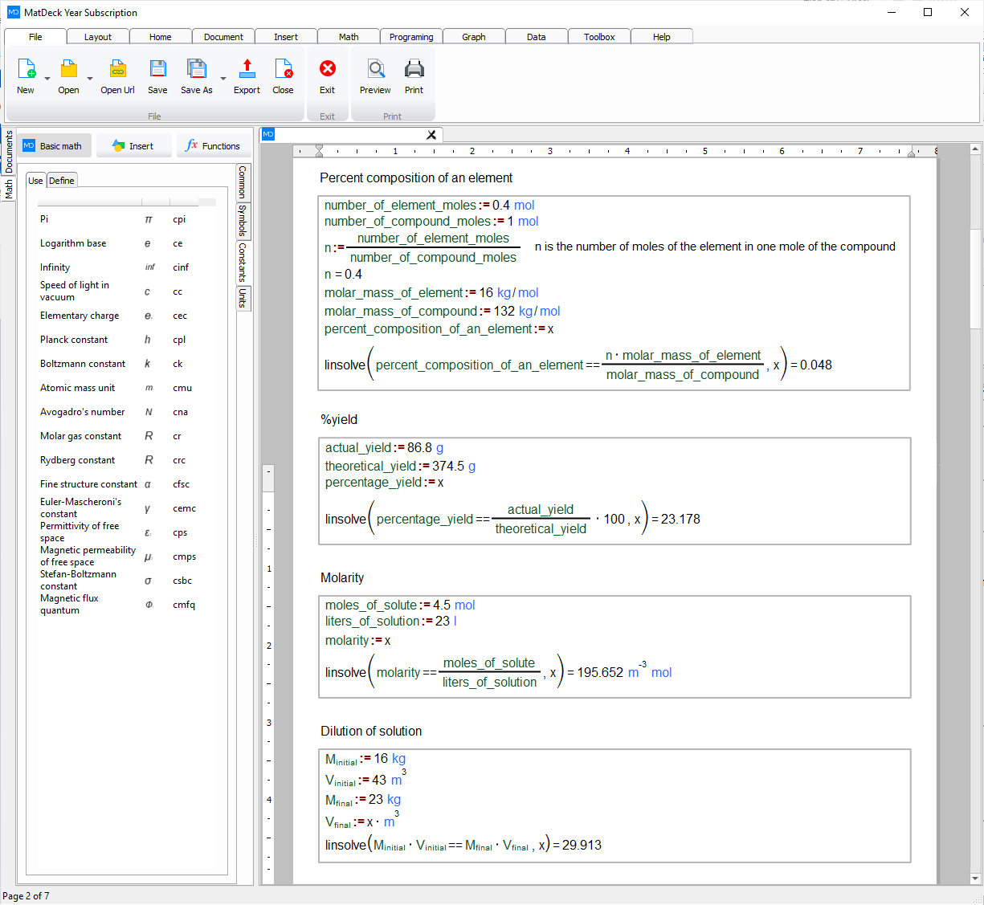Open the Graph ribbon tab

pyautogui.click(x=473, y=36)
